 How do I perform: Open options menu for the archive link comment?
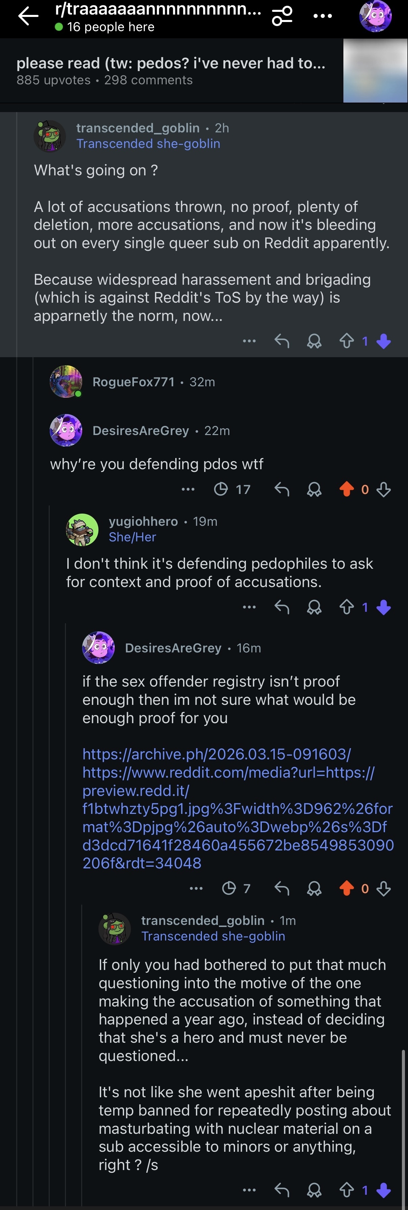tap(196, 888)
